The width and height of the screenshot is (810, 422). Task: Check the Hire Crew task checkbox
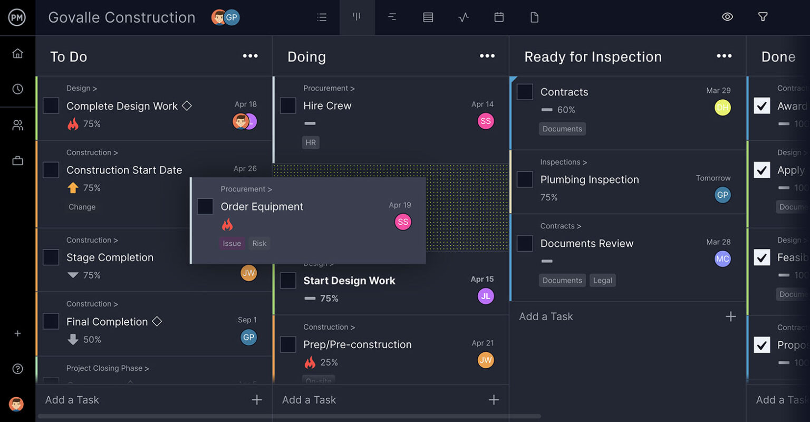click(x=288, y=105)
